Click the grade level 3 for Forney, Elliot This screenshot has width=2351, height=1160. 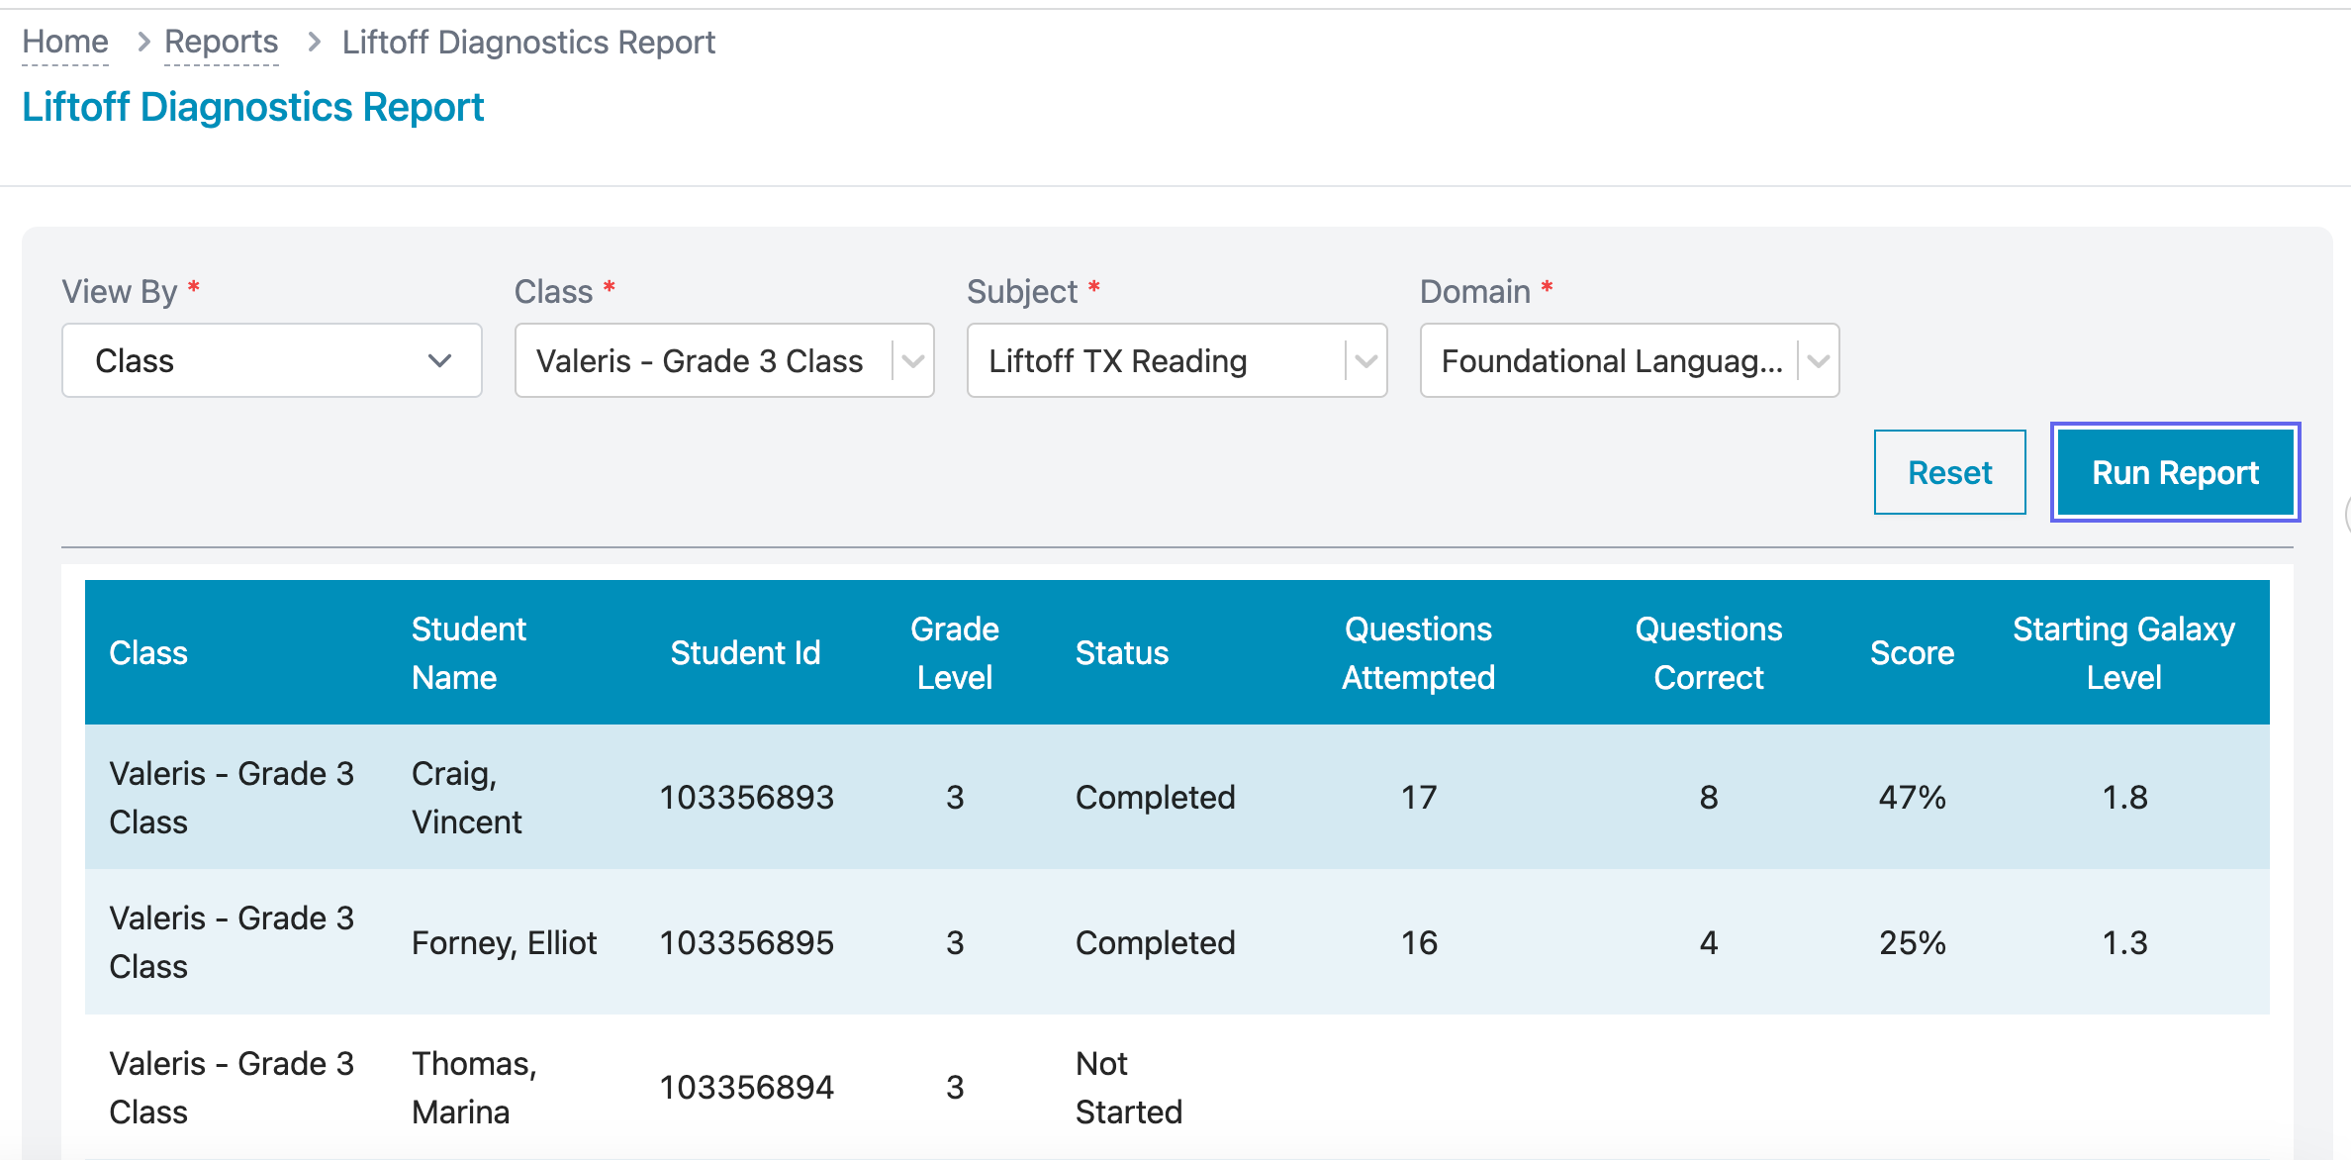point(955,942)
